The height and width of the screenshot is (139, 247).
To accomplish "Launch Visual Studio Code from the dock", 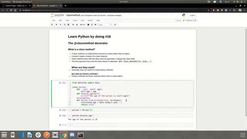I will pyautogui.click(x=21, y=135).
